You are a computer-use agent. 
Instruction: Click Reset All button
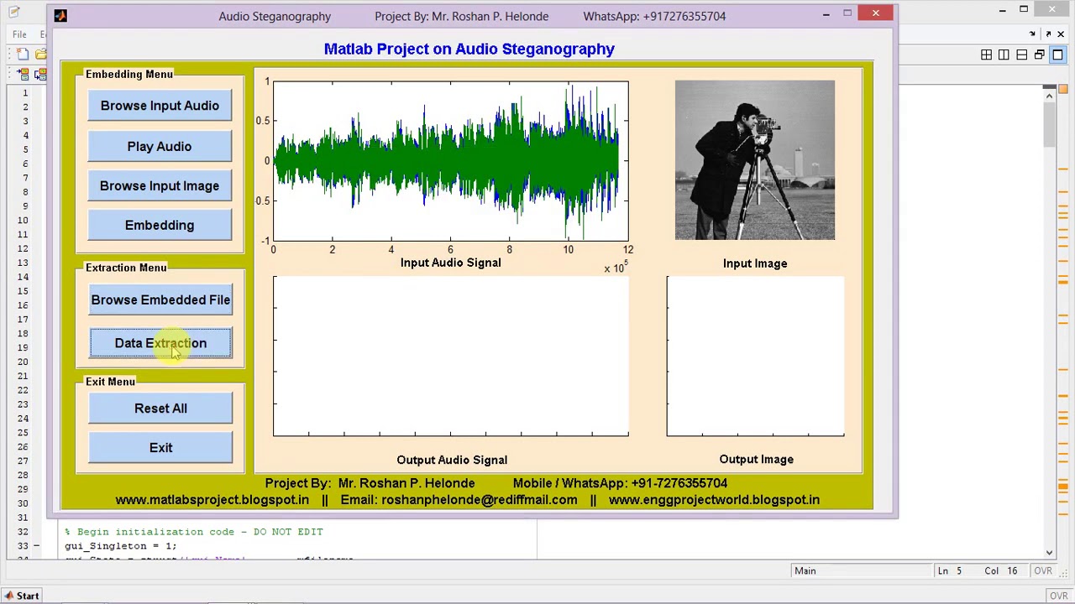pos(160,409)
